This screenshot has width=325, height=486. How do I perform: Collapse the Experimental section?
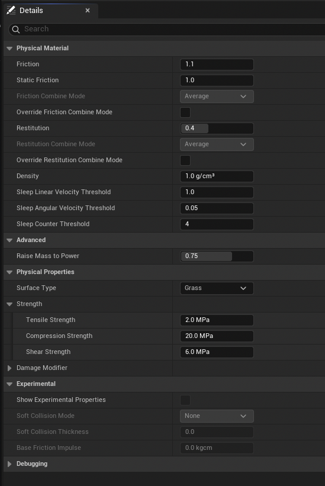pos(9,384)
